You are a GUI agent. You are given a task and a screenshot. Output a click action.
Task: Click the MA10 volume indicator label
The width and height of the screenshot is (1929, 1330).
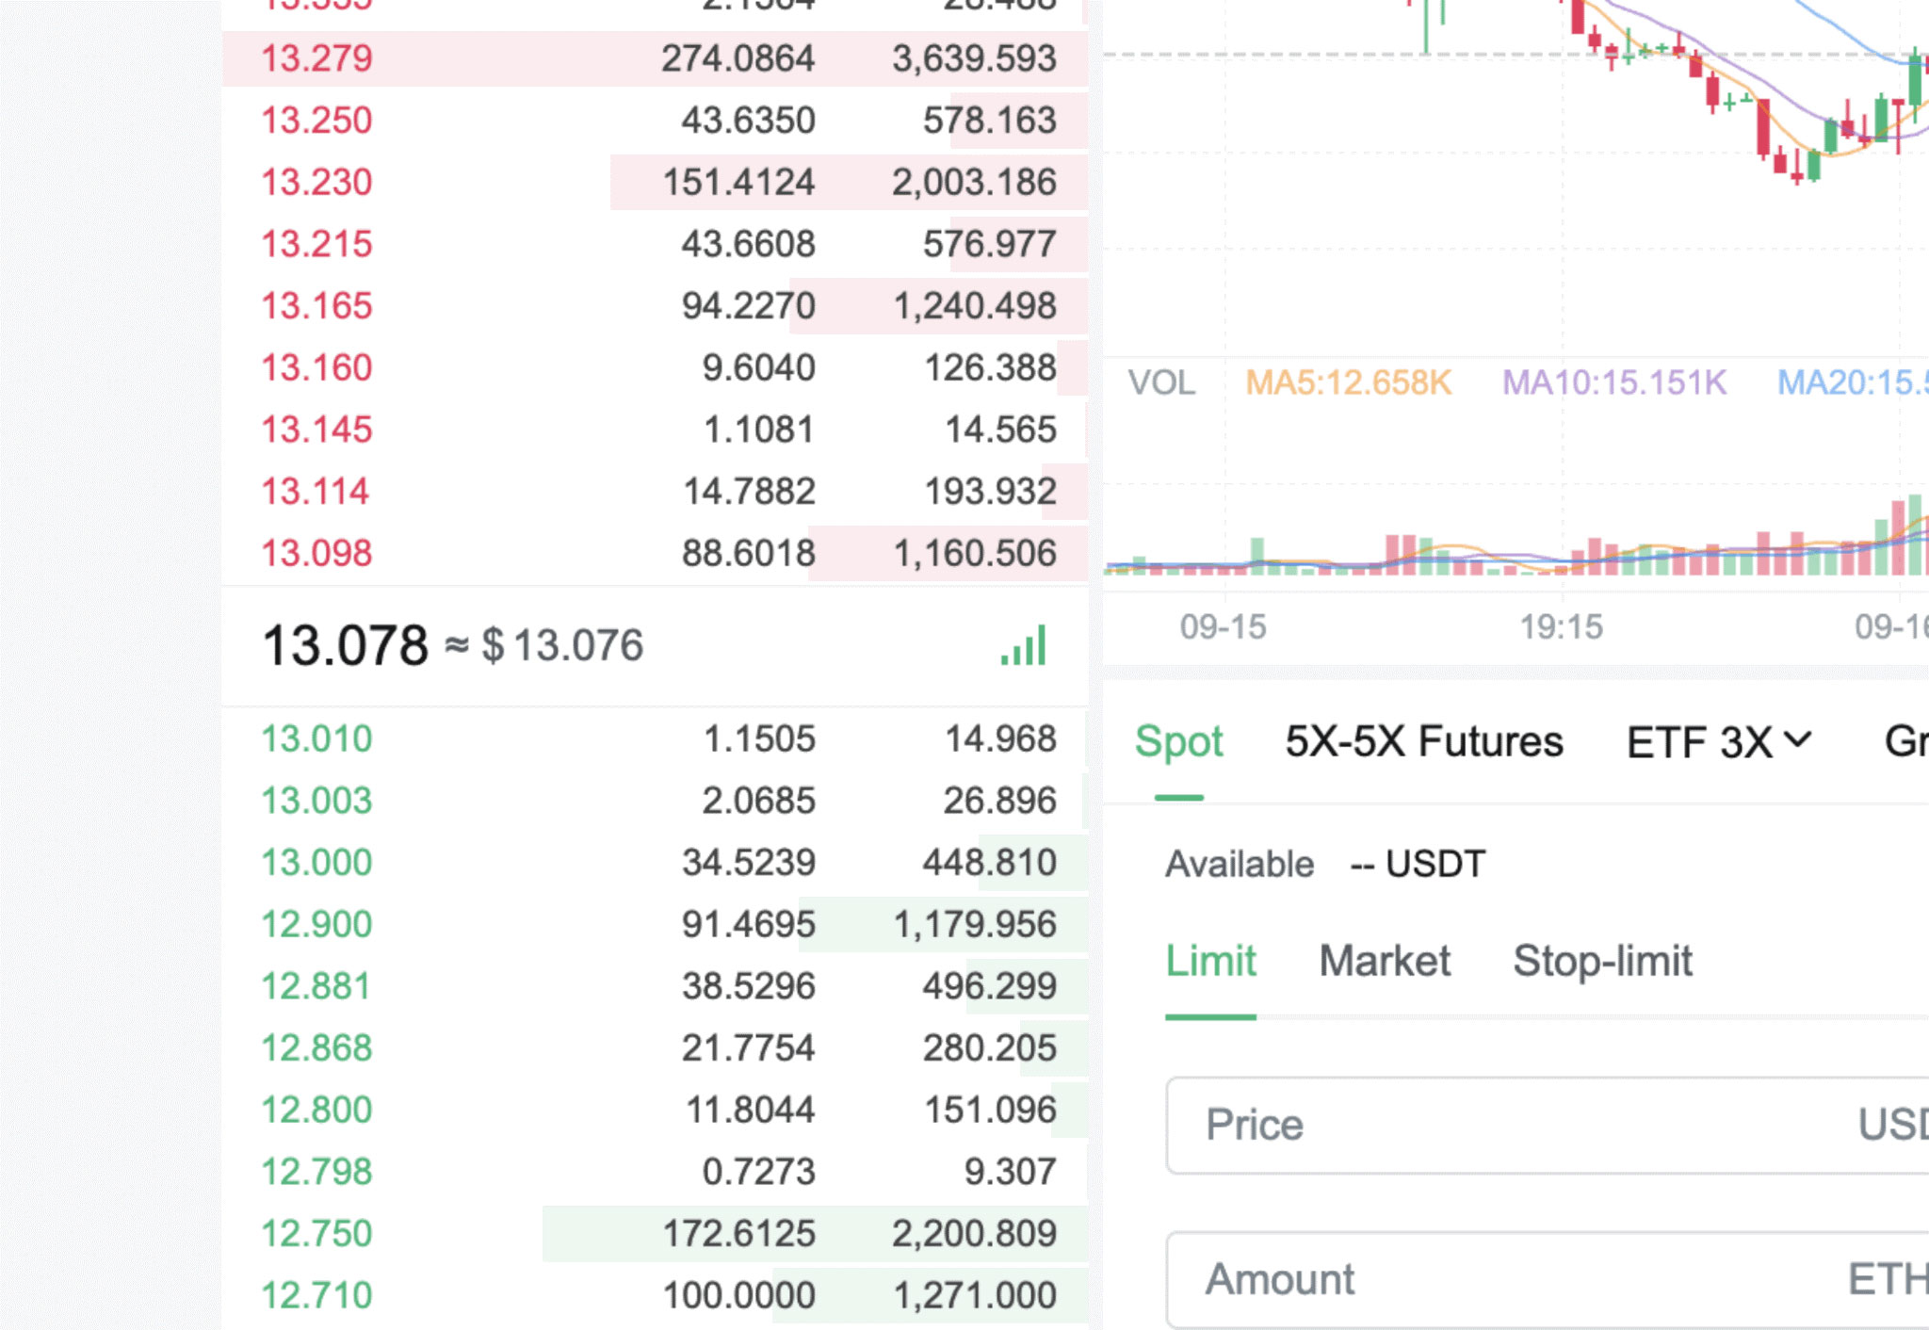click(x=1613, y=382)
